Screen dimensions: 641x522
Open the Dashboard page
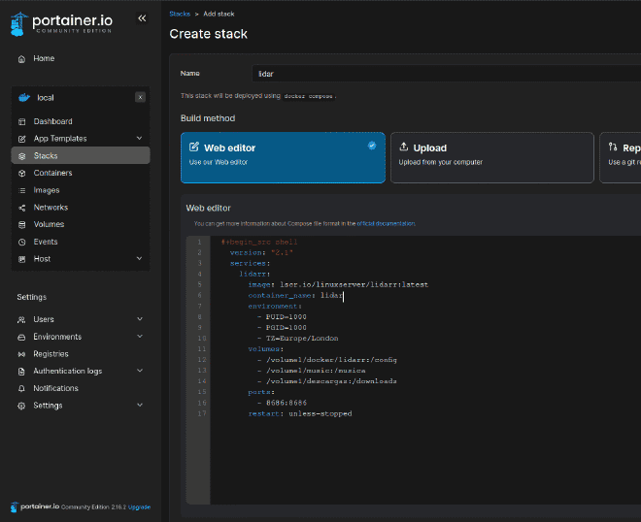52,121
